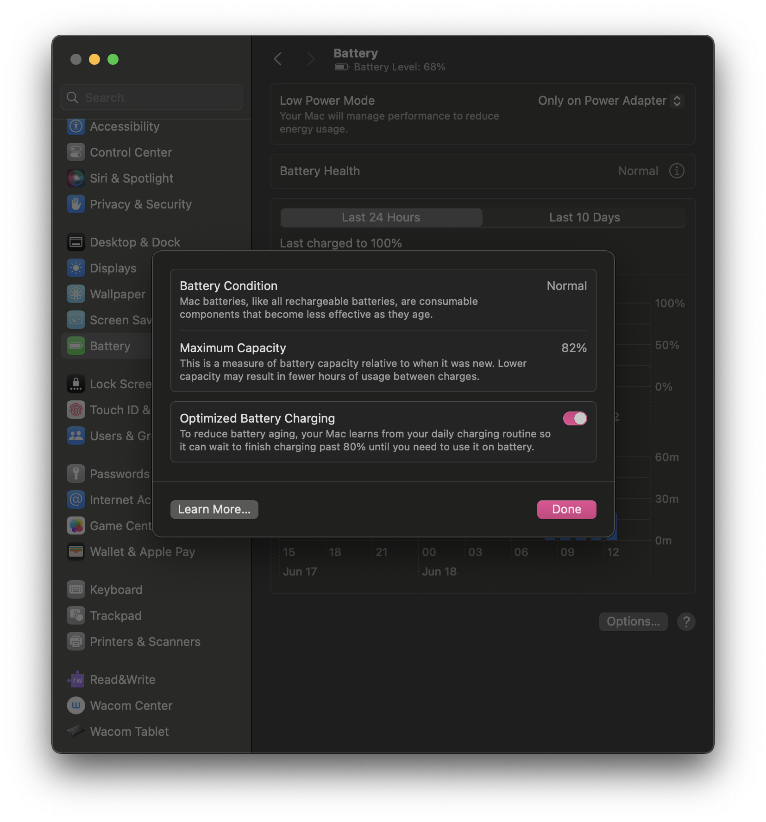Click the back navigation chevron
The width and height of the screenshot is (766, 822).
(278, 59)
